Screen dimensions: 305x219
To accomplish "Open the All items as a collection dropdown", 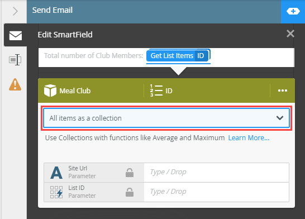I will point(166,118).
